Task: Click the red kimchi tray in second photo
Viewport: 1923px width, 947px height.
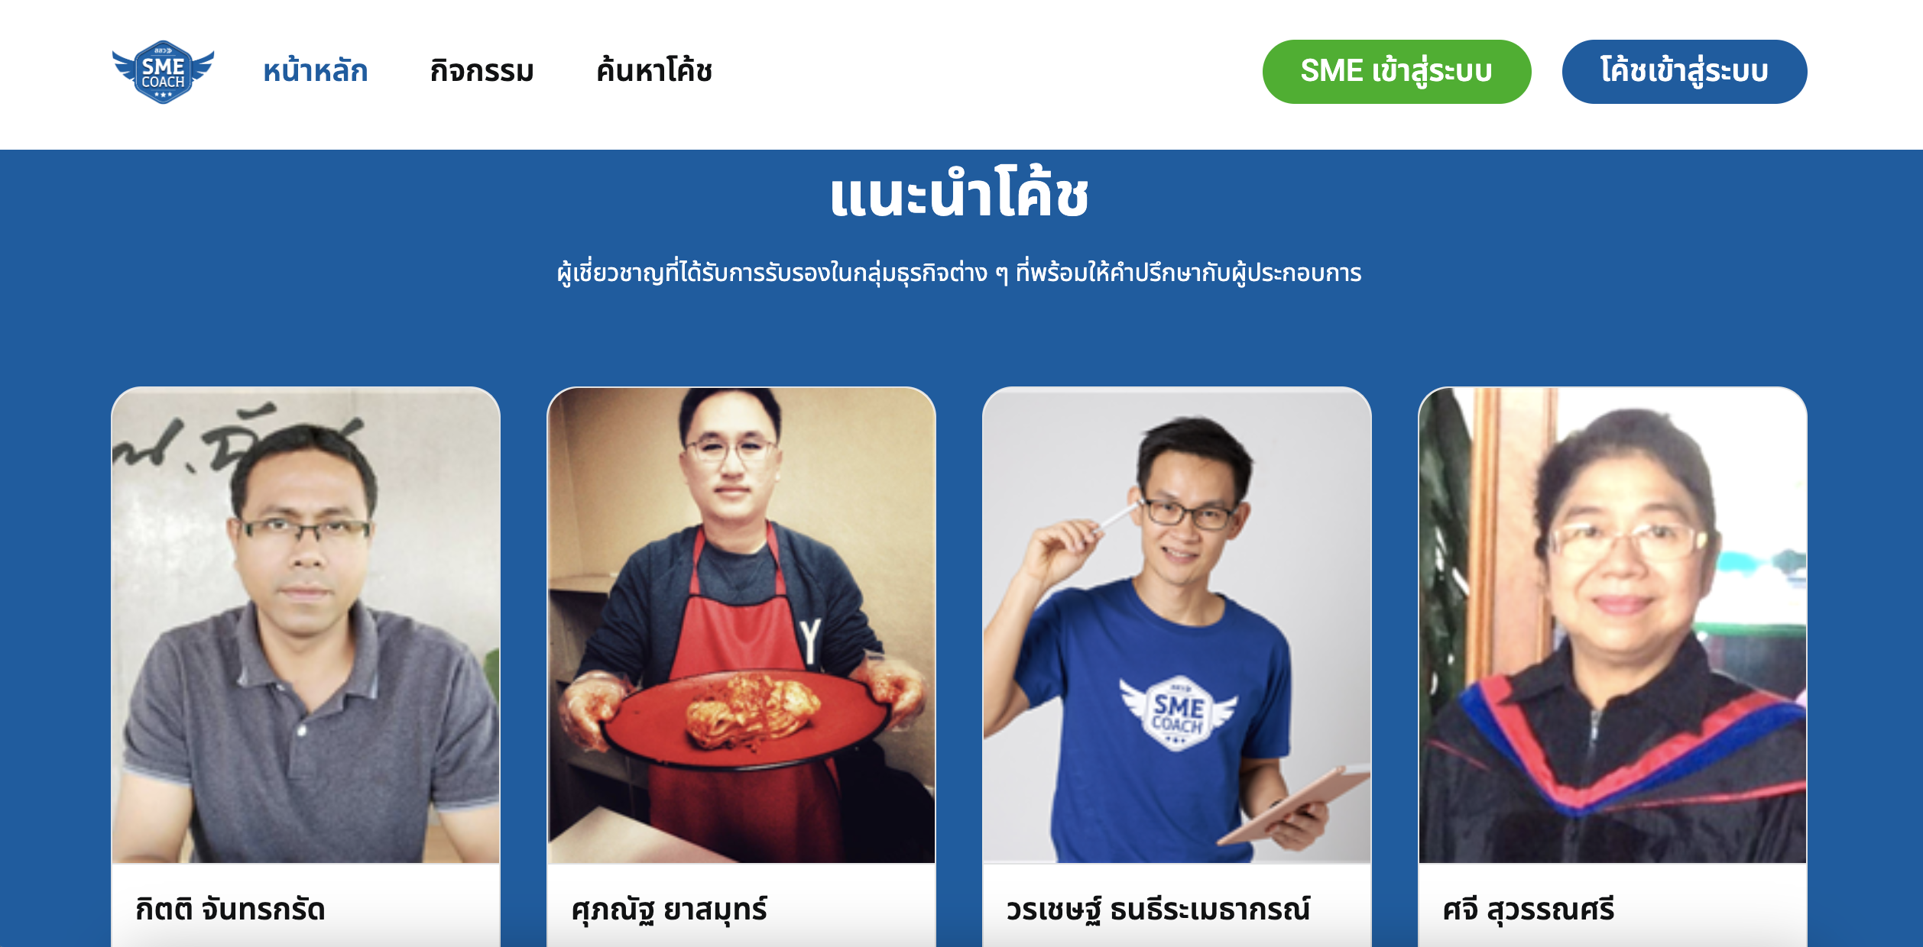Action: click(x=745, y=719)
